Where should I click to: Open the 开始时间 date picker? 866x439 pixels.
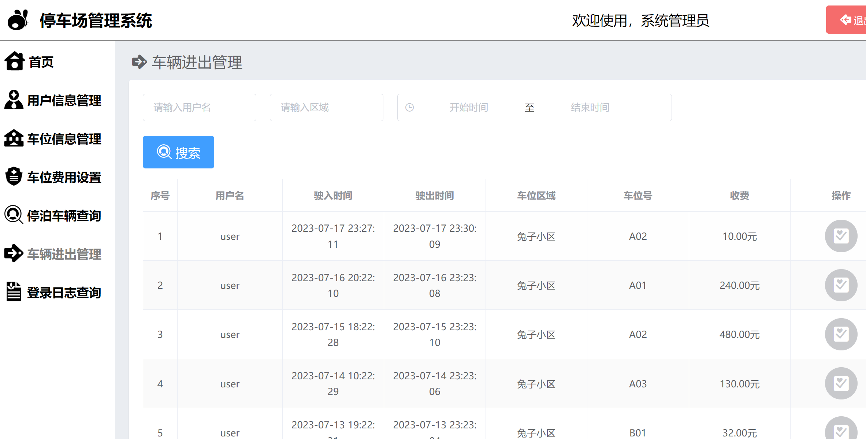(469, 107)
